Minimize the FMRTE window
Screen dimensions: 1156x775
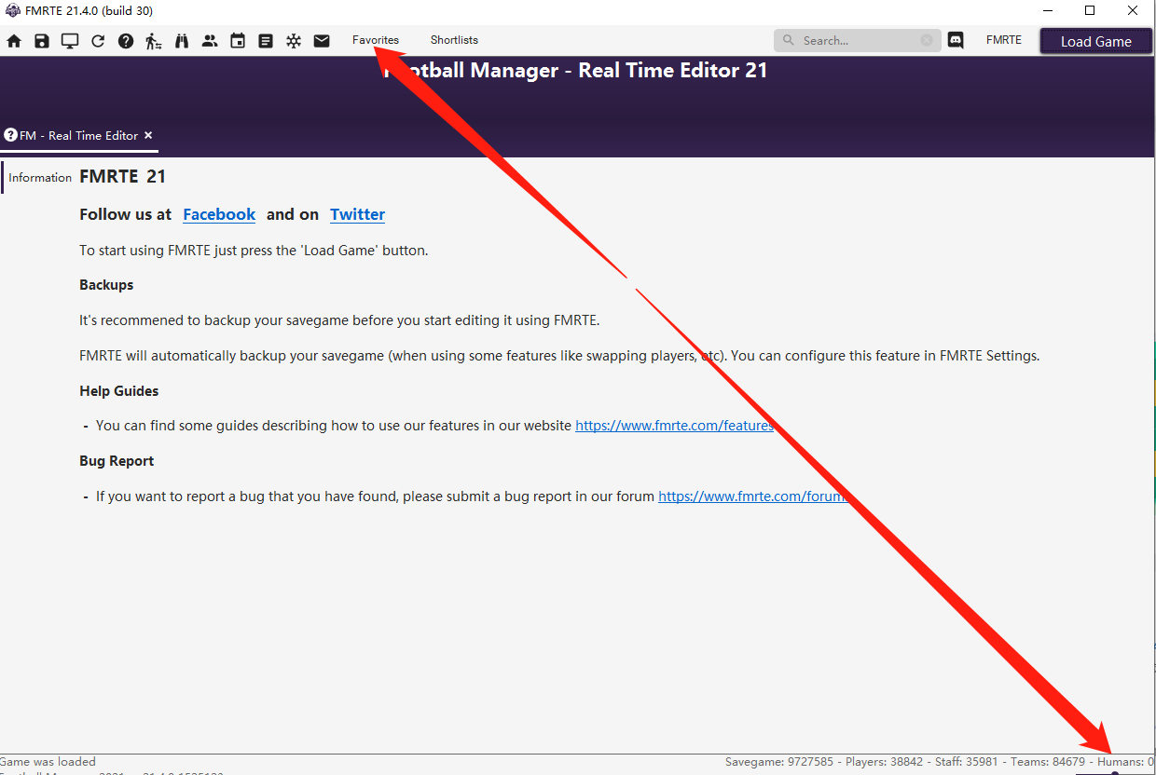(1047, 11)
